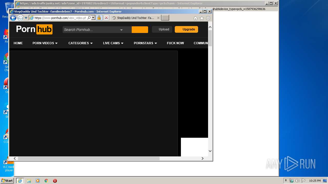This screenshot has width=328, height=184.
Task: Open the Google Chrome desktop shortcut
Action: click(x=6, y=62)
